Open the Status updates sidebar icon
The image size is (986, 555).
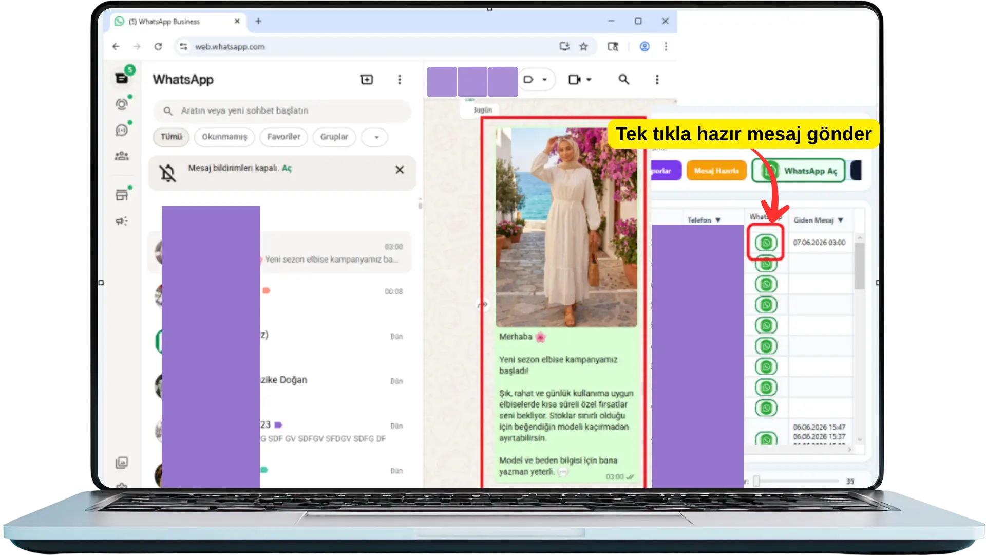pos(122,104)
